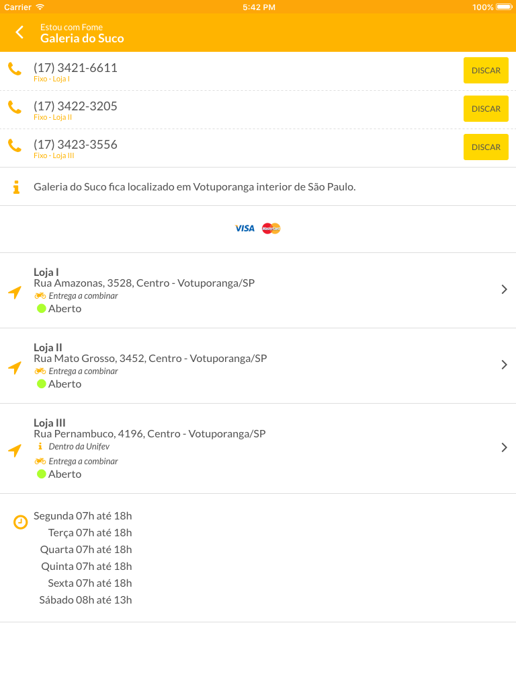Viewport: 516px width, 689px height.
Task: Click the Loja I heading
Action: 46,273
